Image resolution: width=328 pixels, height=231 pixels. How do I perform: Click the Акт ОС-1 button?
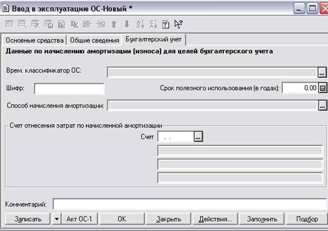[x=79, y=219]
